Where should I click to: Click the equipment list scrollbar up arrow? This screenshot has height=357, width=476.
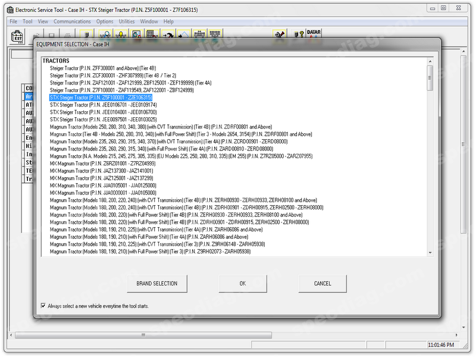pyautogui.click(x=430, y=61)
